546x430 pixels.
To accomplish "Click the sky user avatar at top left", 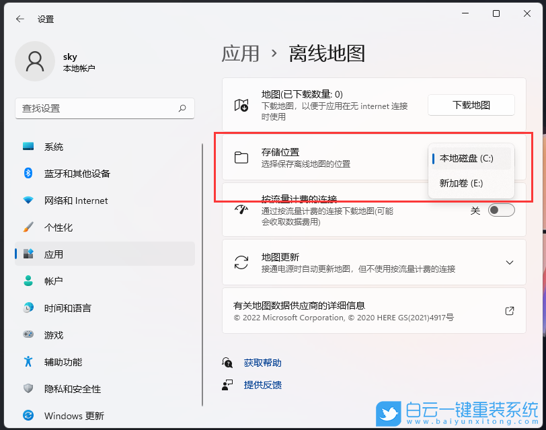I will [x=35, y=61].
